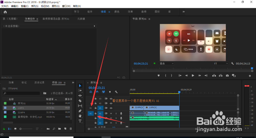Select the Type tool
Image resolution: width=256 pixels, height=138 pixels.
[80, 121]
